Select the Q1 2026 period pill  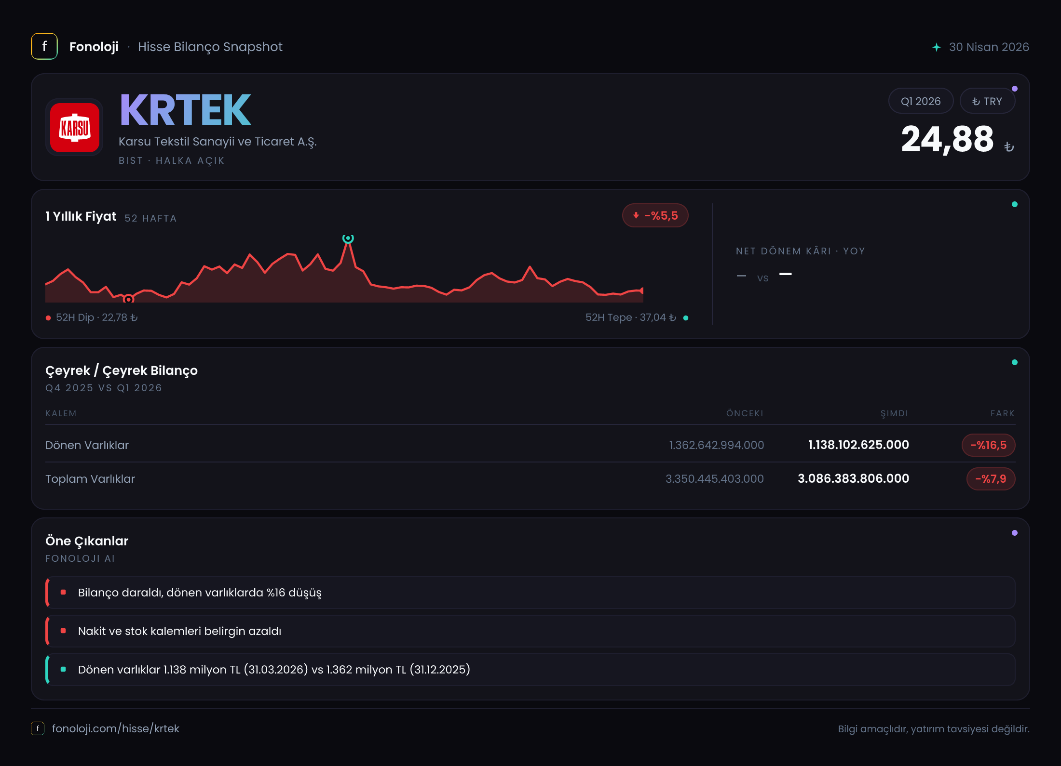click(921, 101)
